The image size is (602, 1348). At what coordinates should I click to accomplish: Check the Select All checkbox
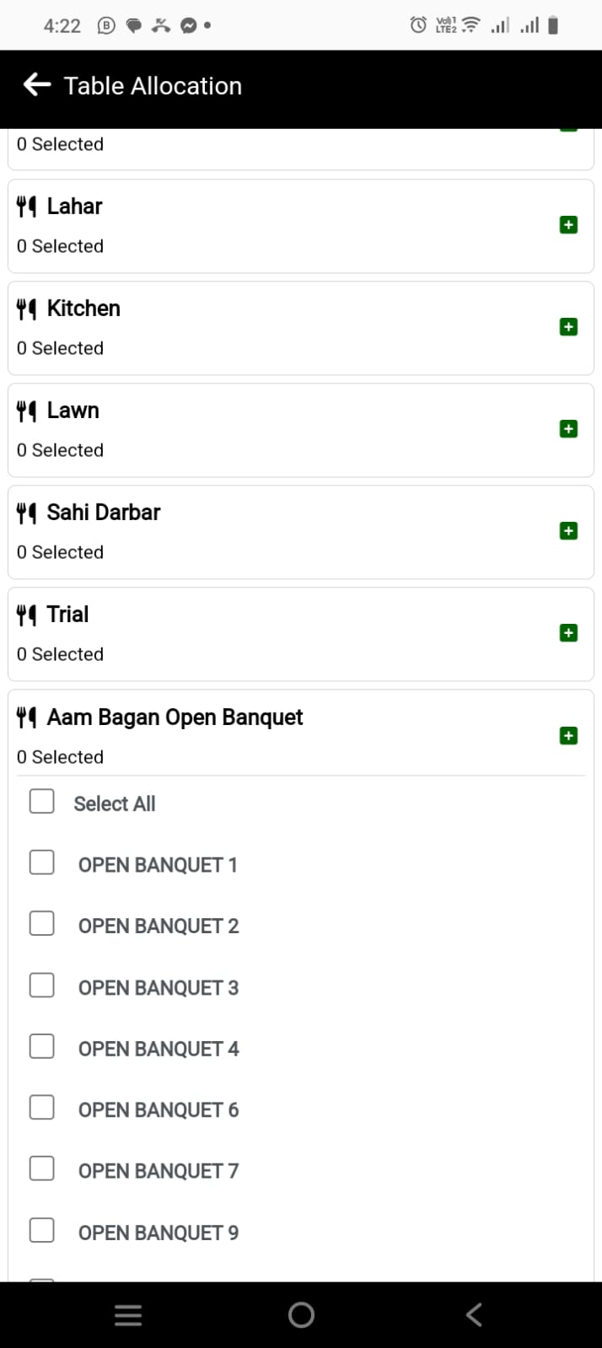point(42,801)
